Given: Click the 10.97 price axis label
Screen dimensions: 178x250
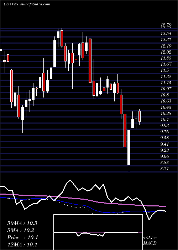Looking at the screenshot, I should pos(166,89).
